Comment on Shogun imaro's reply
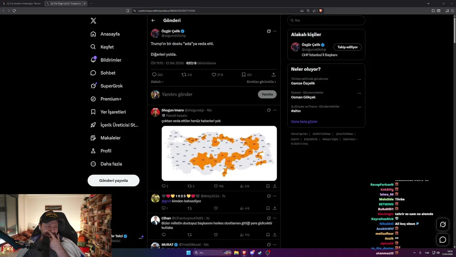This screenshot has width=456, height=257. click(x=165, y=186)
